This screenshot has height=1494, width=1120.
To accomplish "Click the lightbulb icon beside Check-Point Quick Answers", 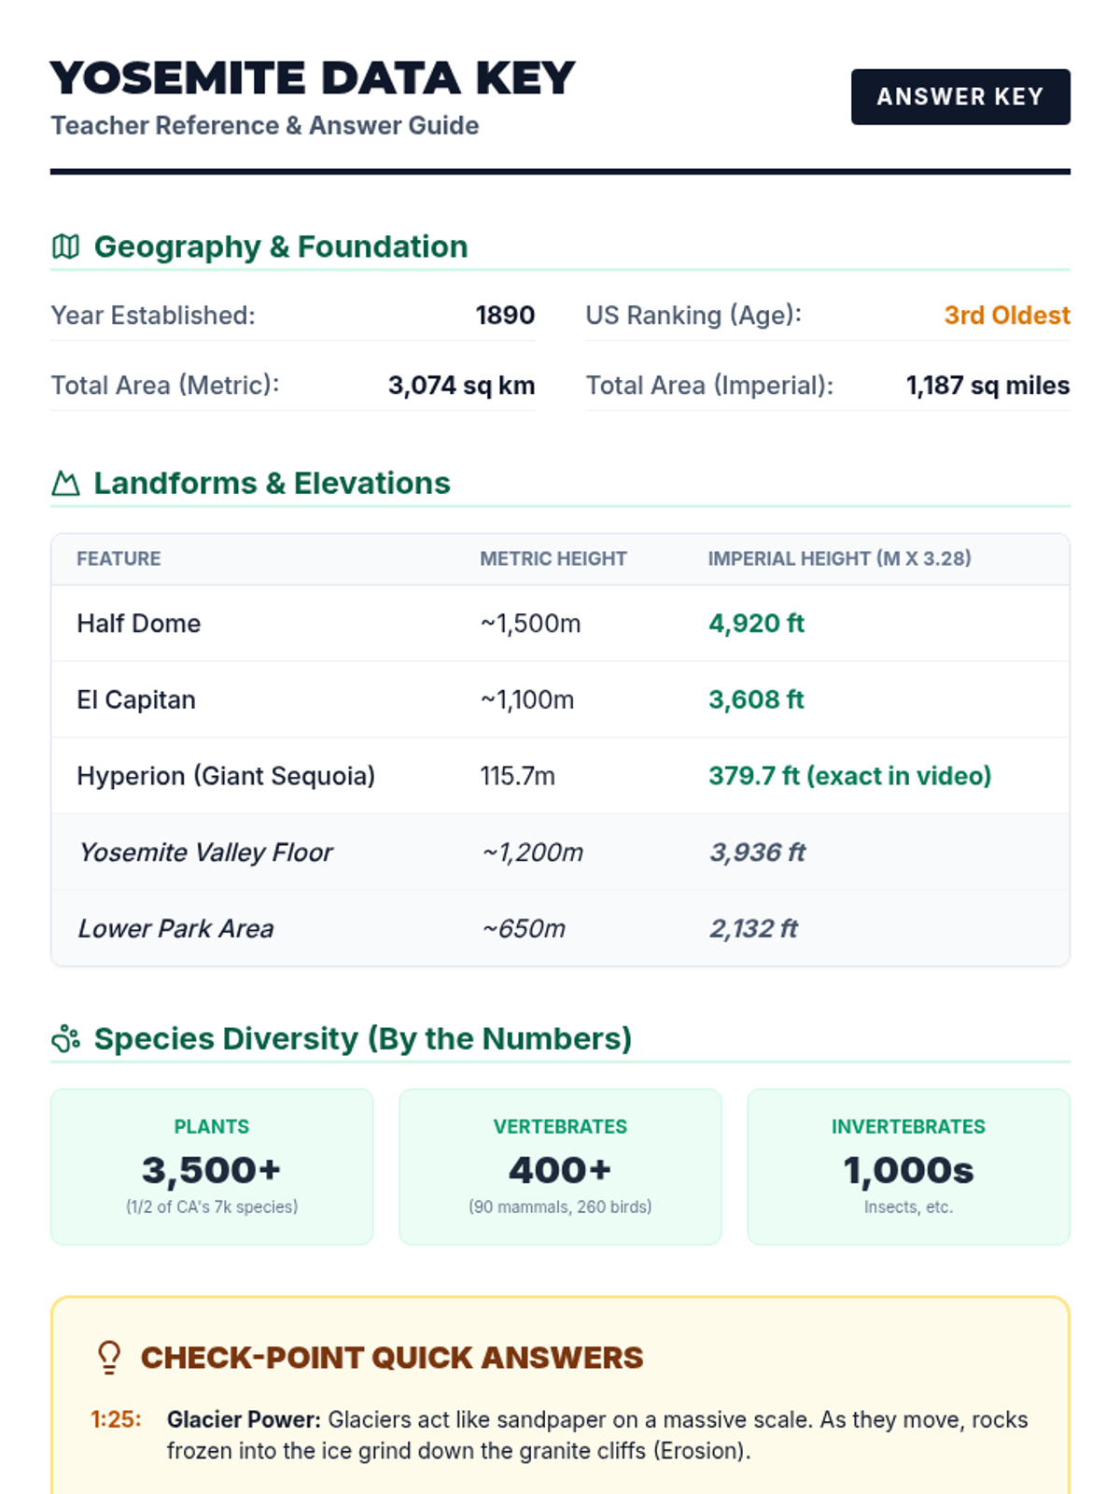I will [x=109, y=1358].
